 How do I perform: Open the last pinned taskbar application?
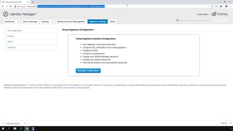coord(33,128)
